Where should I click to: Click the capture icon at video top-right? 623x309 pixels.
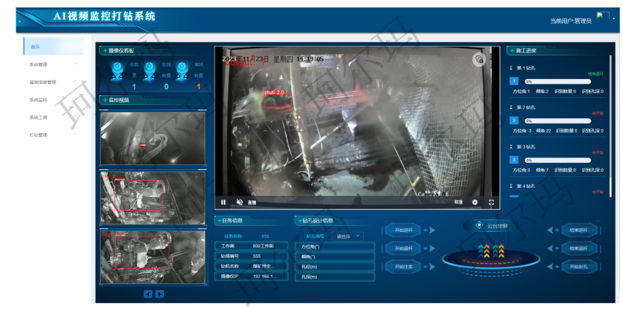(479, 60)
